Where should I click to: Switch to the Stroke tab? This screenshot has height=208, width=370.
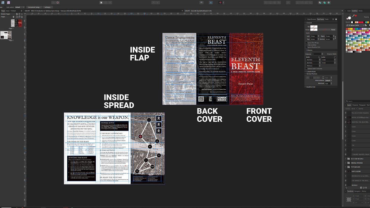(361, 11)
